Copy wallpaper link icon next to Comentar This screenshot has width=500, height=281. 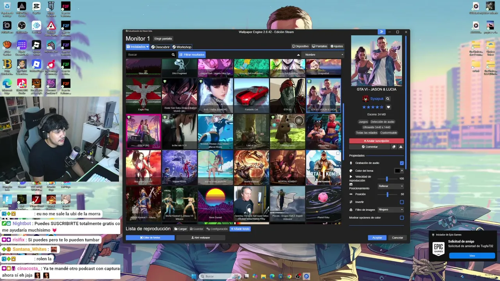pos(394,147)
